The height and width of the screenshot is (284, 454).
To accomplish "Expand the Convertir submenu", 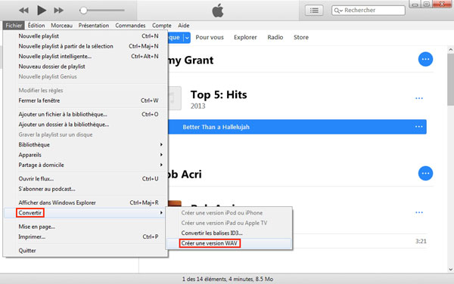I will point(86,213).
